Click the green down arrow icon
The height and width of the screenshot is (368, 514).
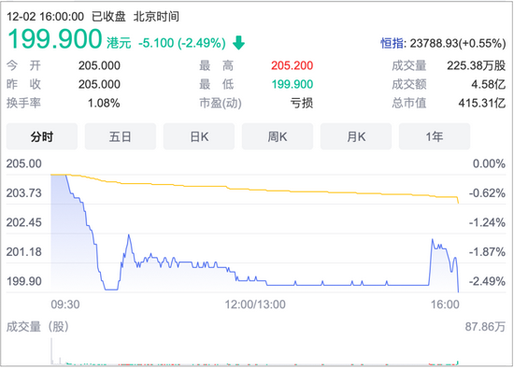click(238, 43)
